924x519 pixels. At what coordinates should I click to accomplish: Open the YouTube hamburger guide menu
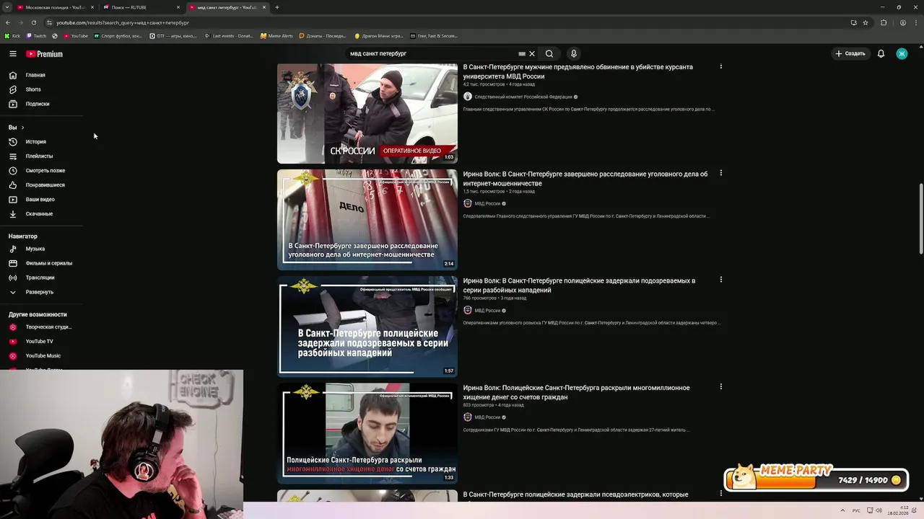[x=13, y=54]
